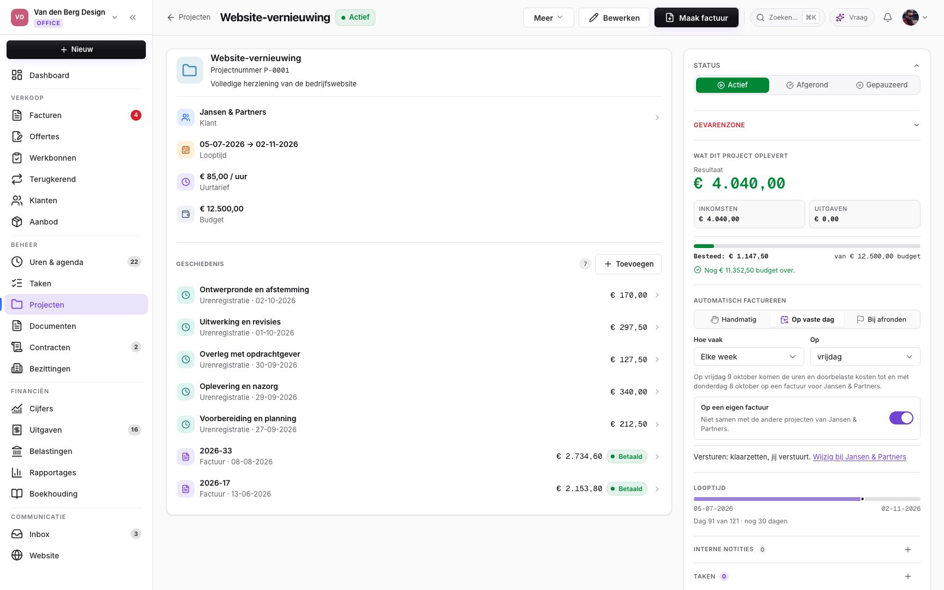The width and height of the screenshot is (944, 590).
Task: Click the Looptijd progress bar
Action: pyautogui.click(x=807, y=499)
